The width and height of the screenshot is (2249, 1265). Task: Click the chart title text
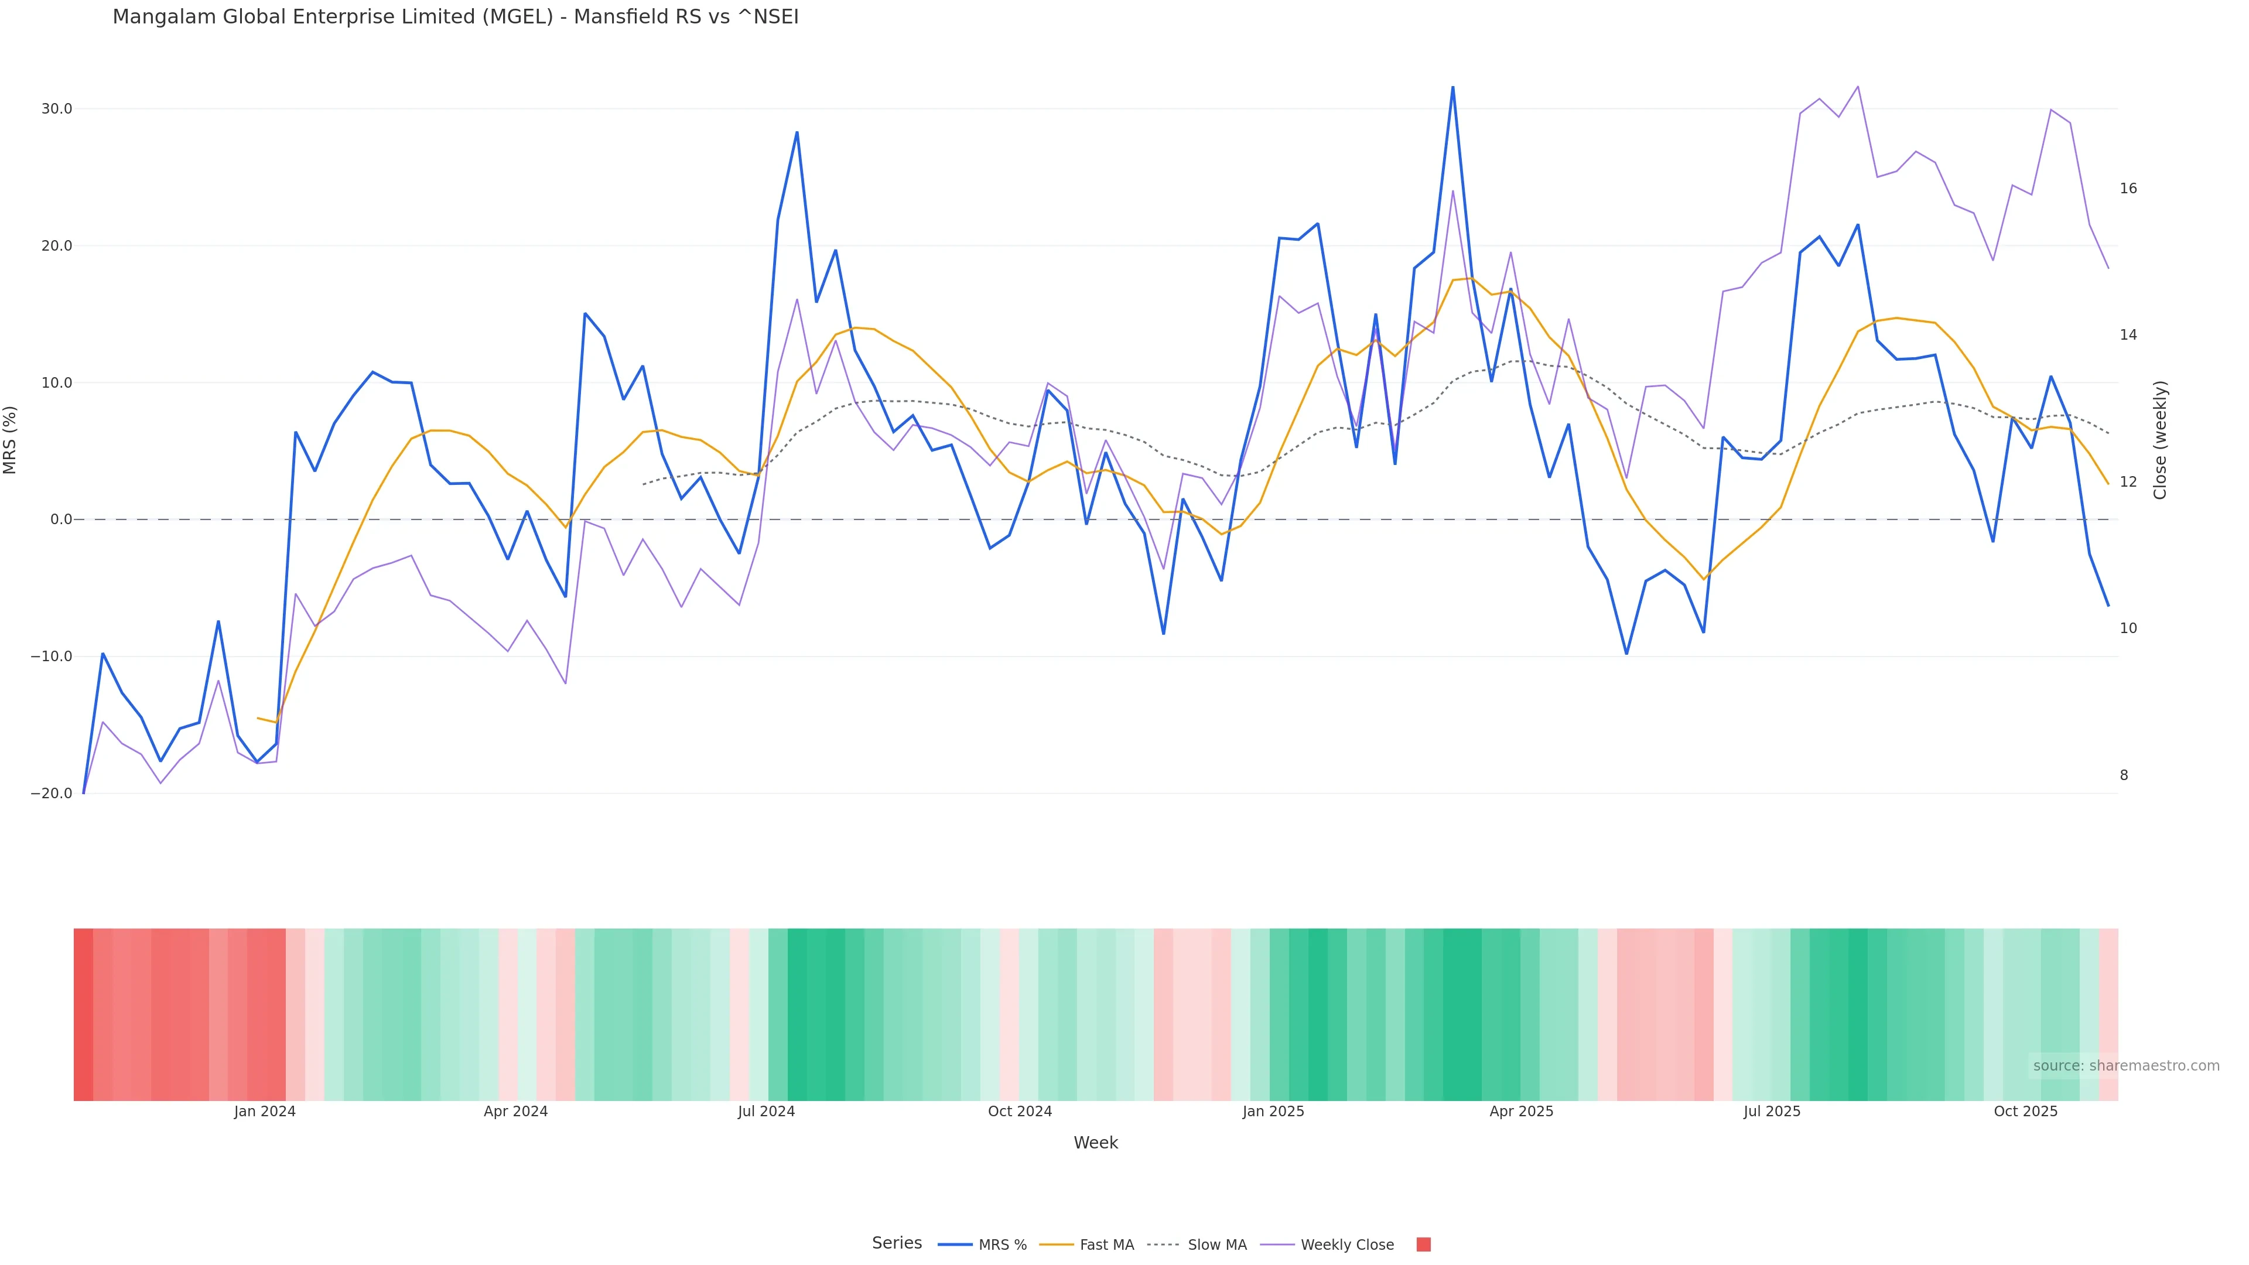pos(455,18)
